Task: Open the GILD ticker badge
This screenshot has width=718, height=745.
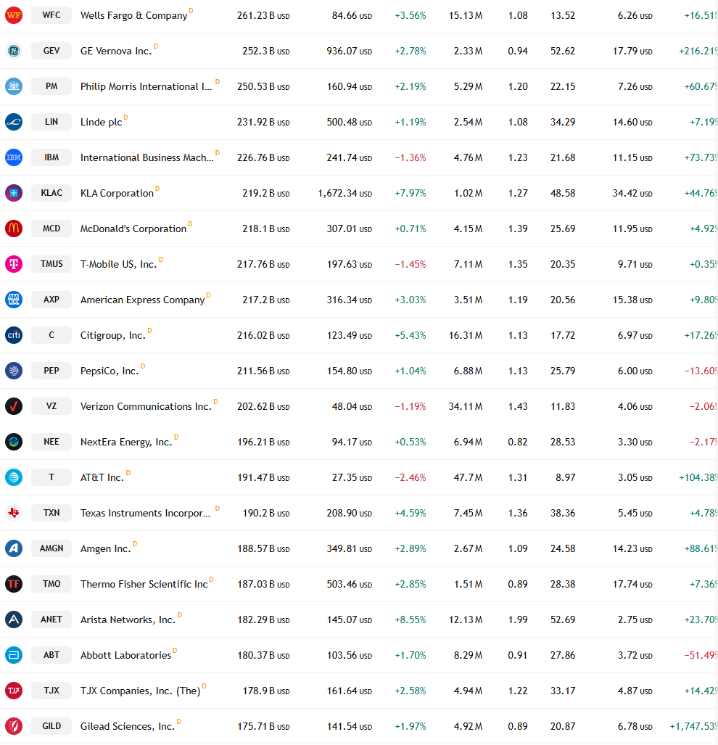Action: pyautogui.click(x=51, y=726)
